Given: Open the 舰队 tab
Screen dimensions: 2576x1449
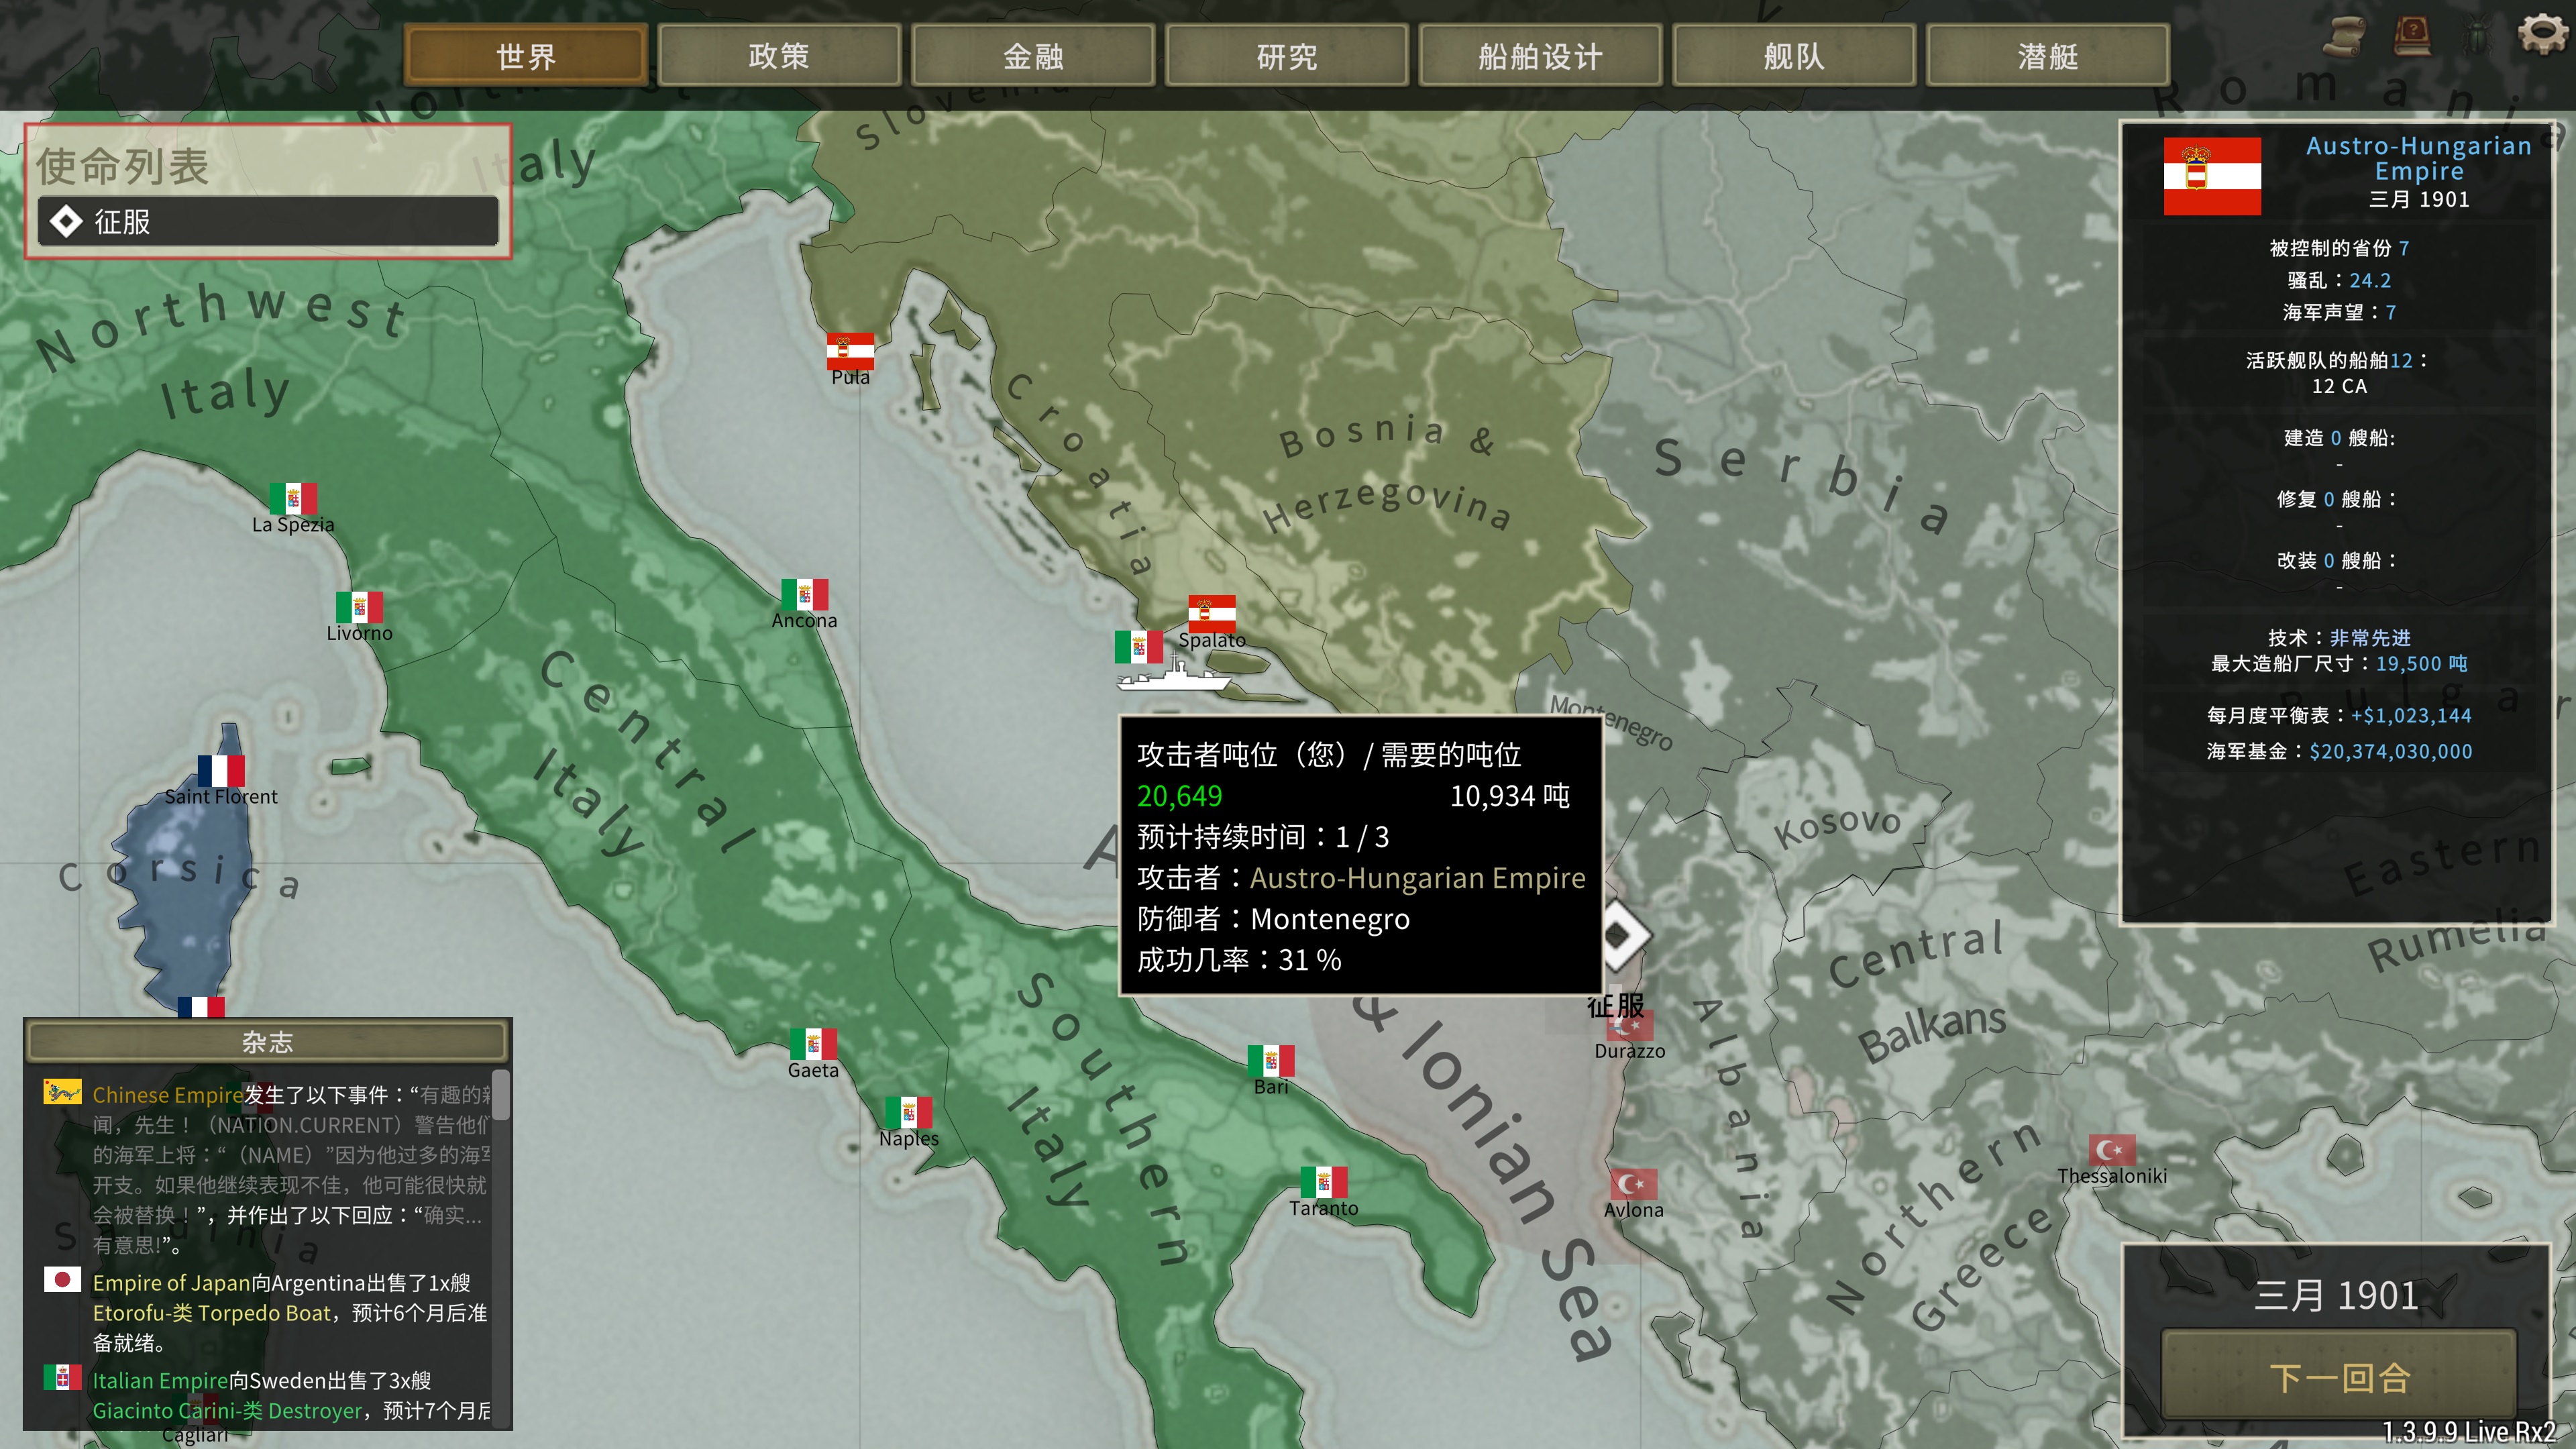Looking at the screenshot, I should tap(1795, 56).
